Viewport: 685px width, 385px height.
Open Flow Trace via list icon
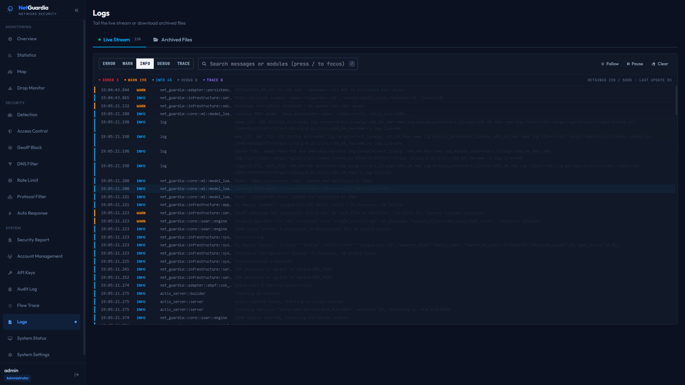(x=10, y=306)
